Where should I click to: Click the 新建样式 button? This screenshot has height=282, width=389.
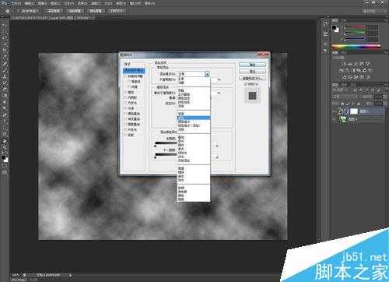click(252, 78)
